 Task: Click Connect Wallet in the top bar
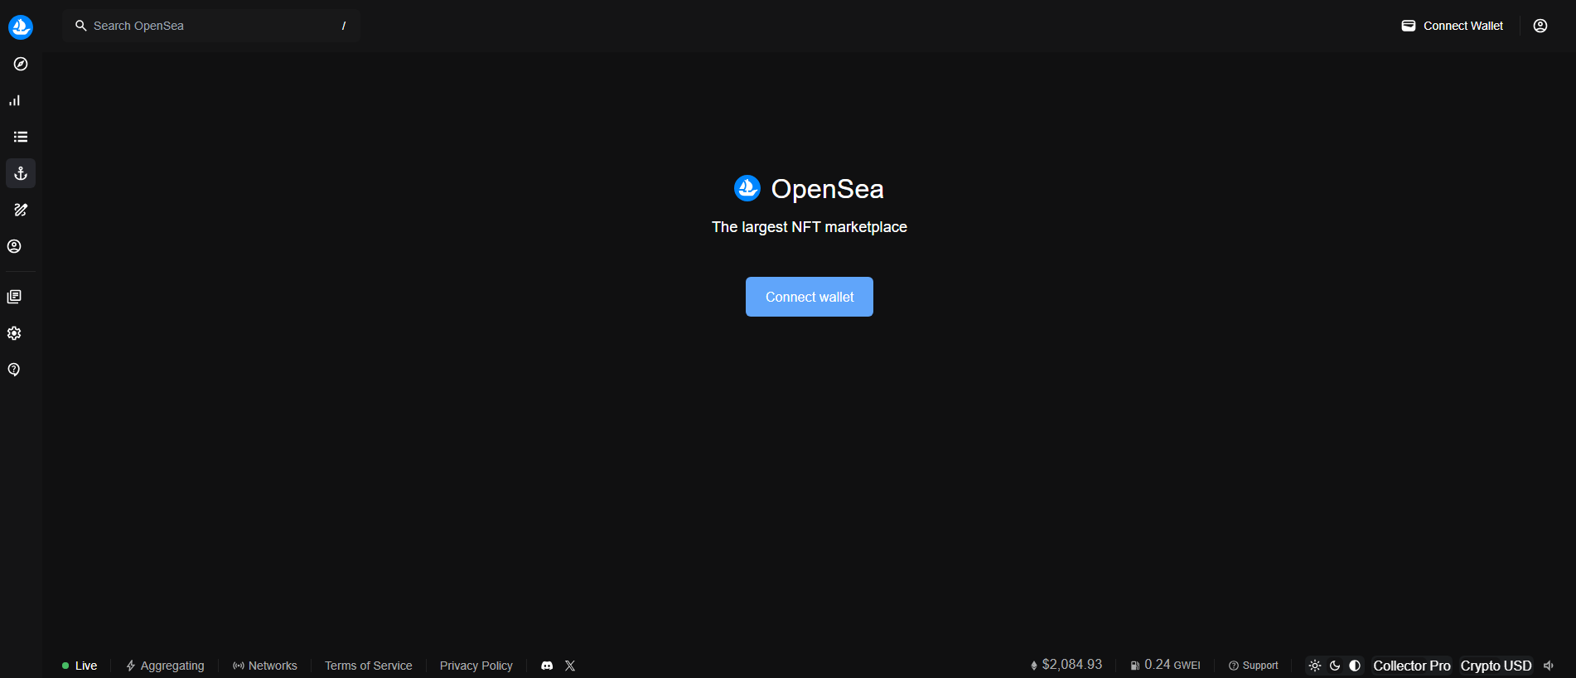1453,26
